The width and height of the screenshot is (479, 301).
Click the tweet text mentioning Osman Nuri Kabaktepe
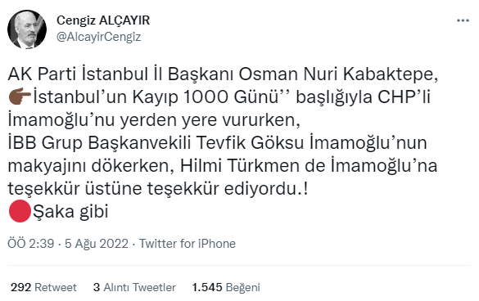[x=223, y=74]
